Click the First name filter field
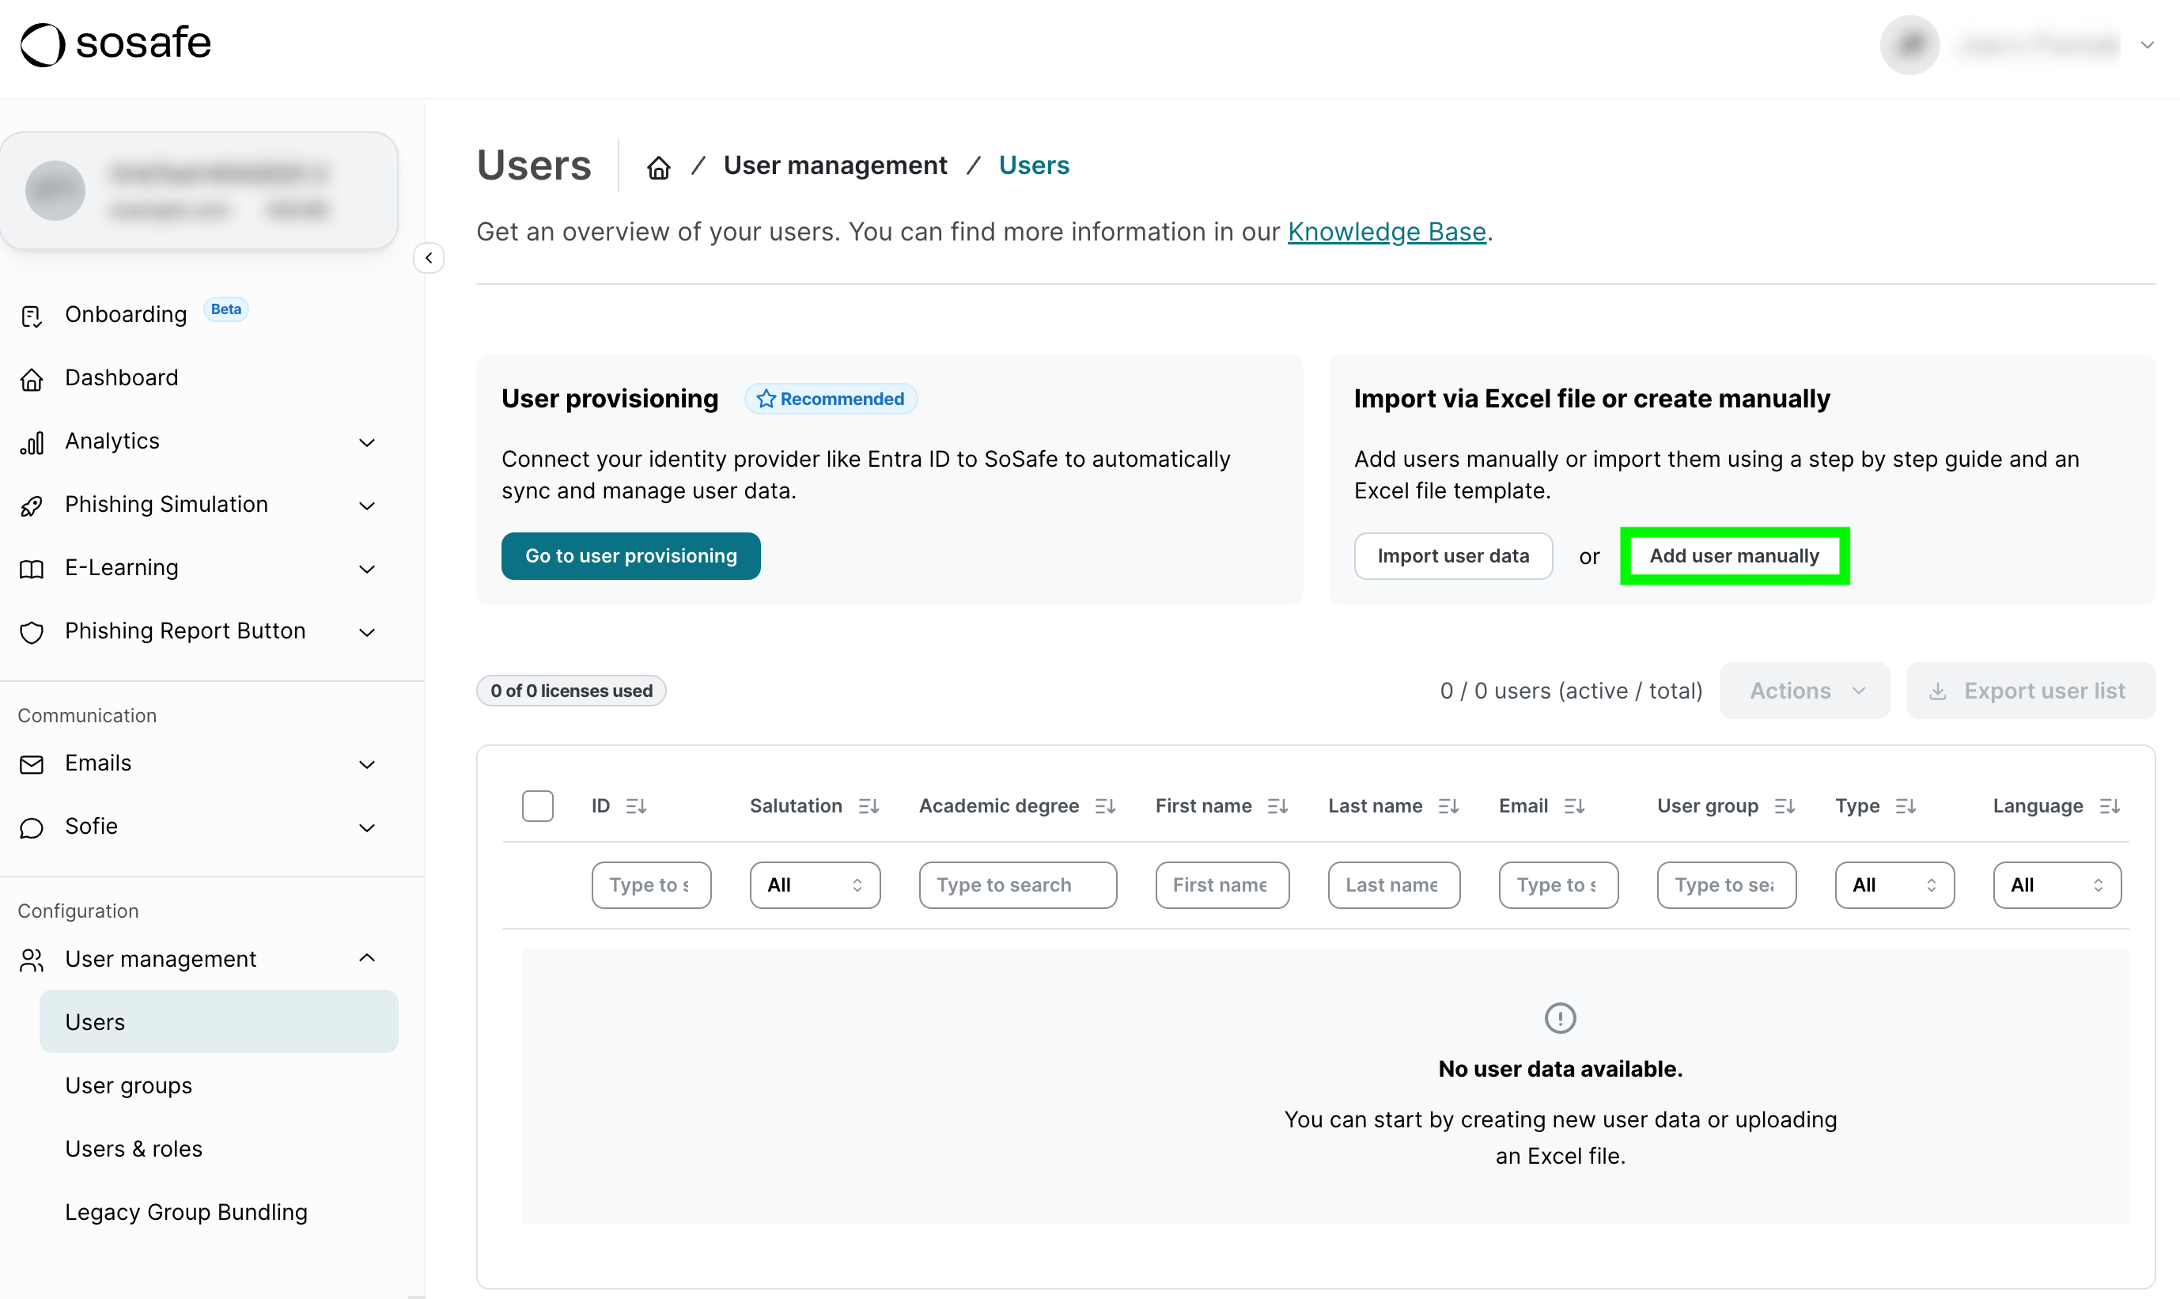This screenshot has width=2180, height=1299. click(x=1221, y=885)
